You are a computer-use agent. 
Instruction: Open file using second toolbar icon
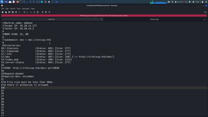point(6,12)
